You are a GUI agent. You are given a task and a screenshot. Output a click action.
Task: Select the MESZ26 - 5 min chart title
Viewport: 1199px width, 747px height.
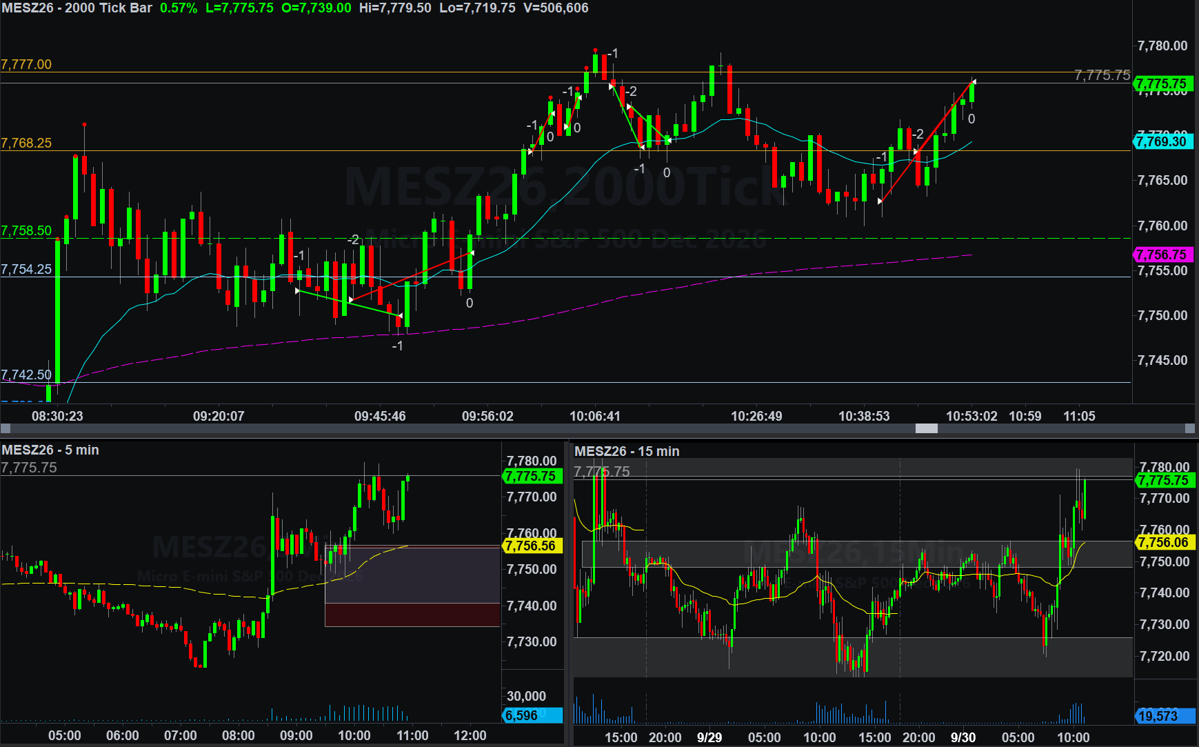[50, 450]
